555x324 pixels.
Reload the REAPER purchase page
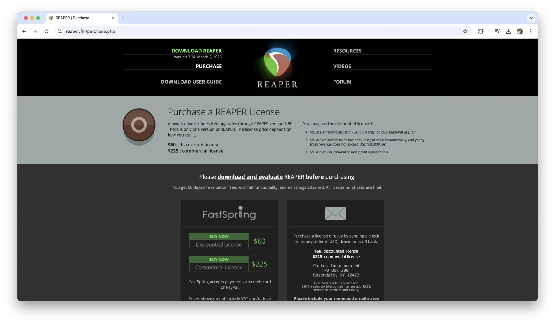(46, 31)
